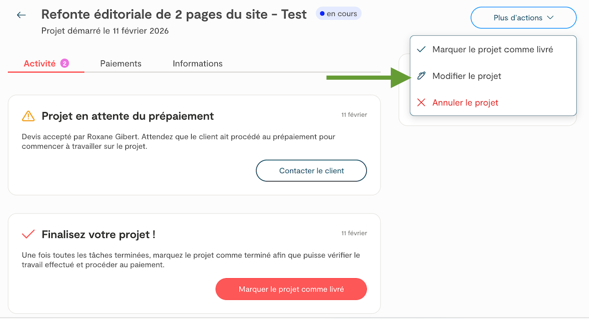This screenshot has width=589, height=319.
Task: Open the Plus d'actions dropdown
Action: (x=523, y=18)
